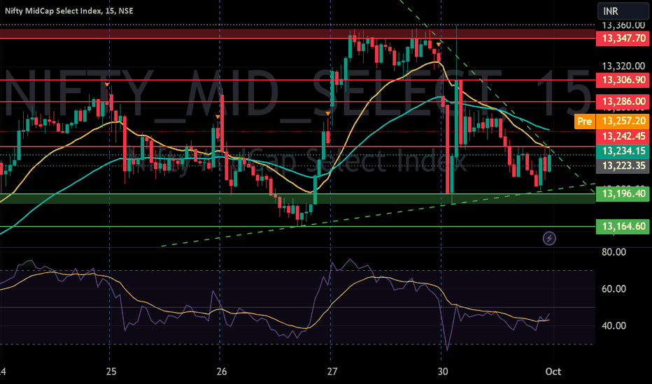Click the orange Pre pre-market label

[x=585, y=121]
